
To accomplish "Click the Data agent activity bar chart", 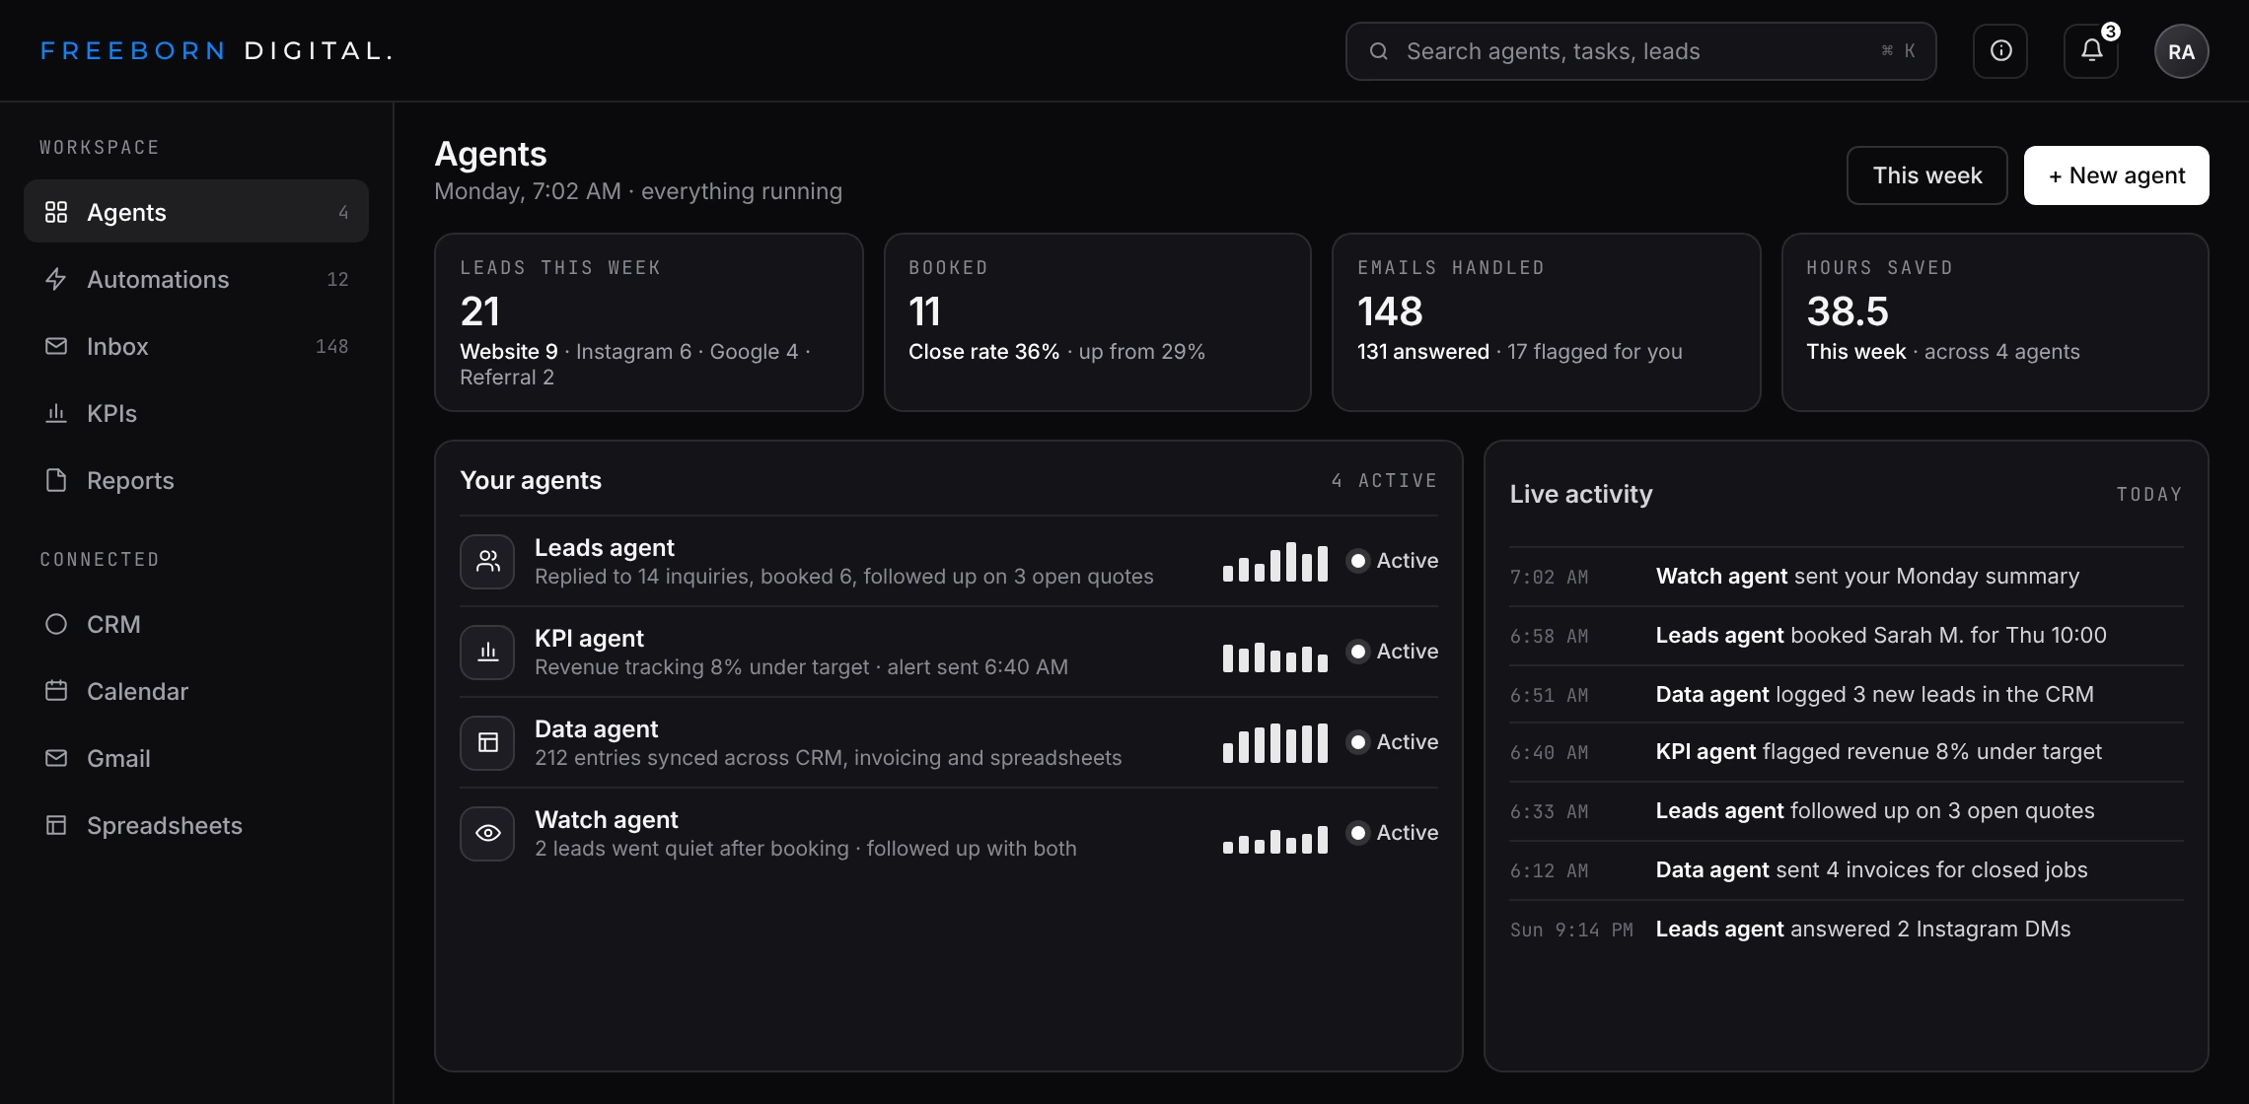I will 1274,743.
